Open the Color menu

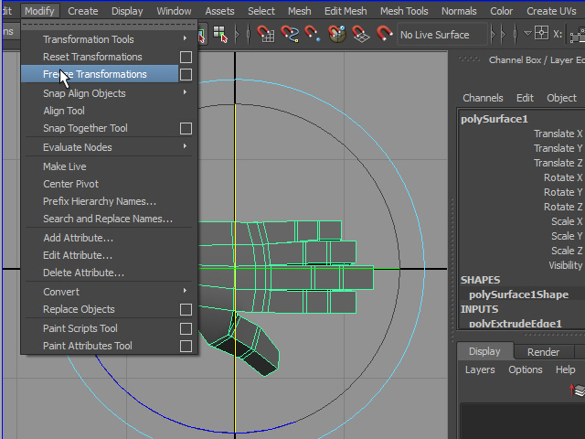coord(502,11)
